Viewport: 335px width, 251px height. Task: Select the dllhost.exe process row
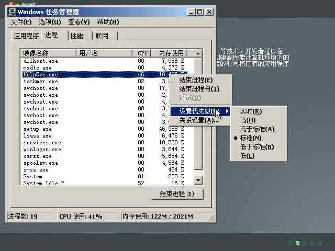pos(104,61)
